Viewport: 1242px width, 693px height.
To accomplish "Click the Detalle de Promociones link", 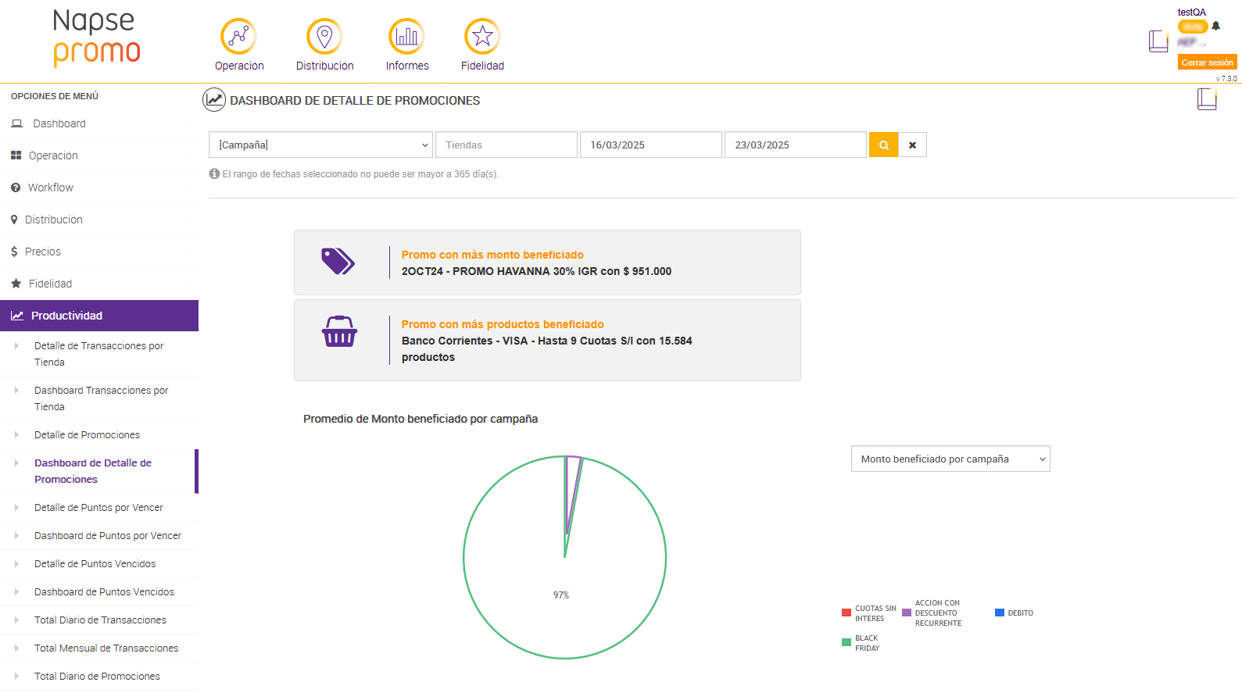I will 87,434.
